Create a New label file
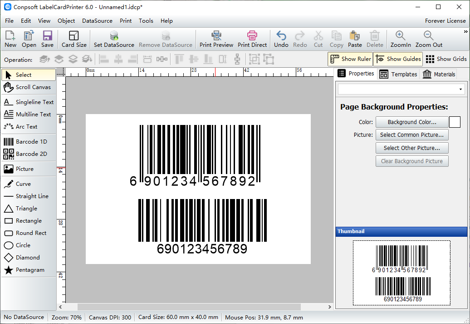 click(x=10, y=39)
